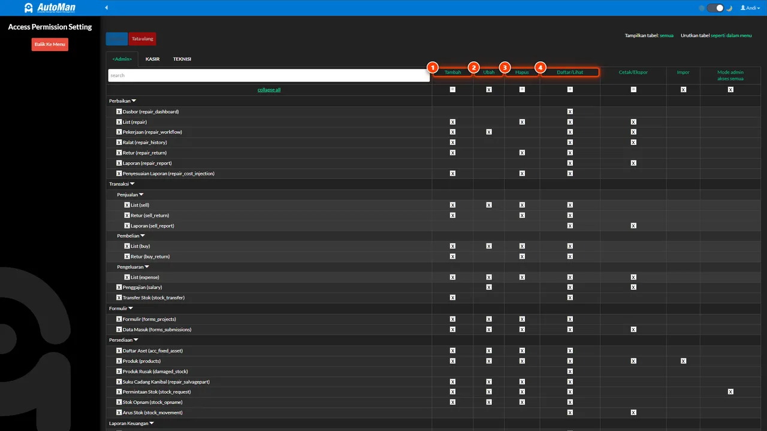Uncheck Cetak/Ekspor for Laporan (repair_report)
The width and height of the screenshot is (767, 431).
pyautogui.click(x=633, y=163)
